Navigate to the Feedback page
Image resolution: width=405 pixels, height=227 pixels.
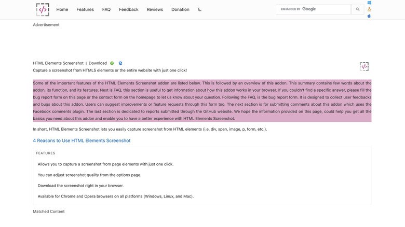tap(128, 9)
